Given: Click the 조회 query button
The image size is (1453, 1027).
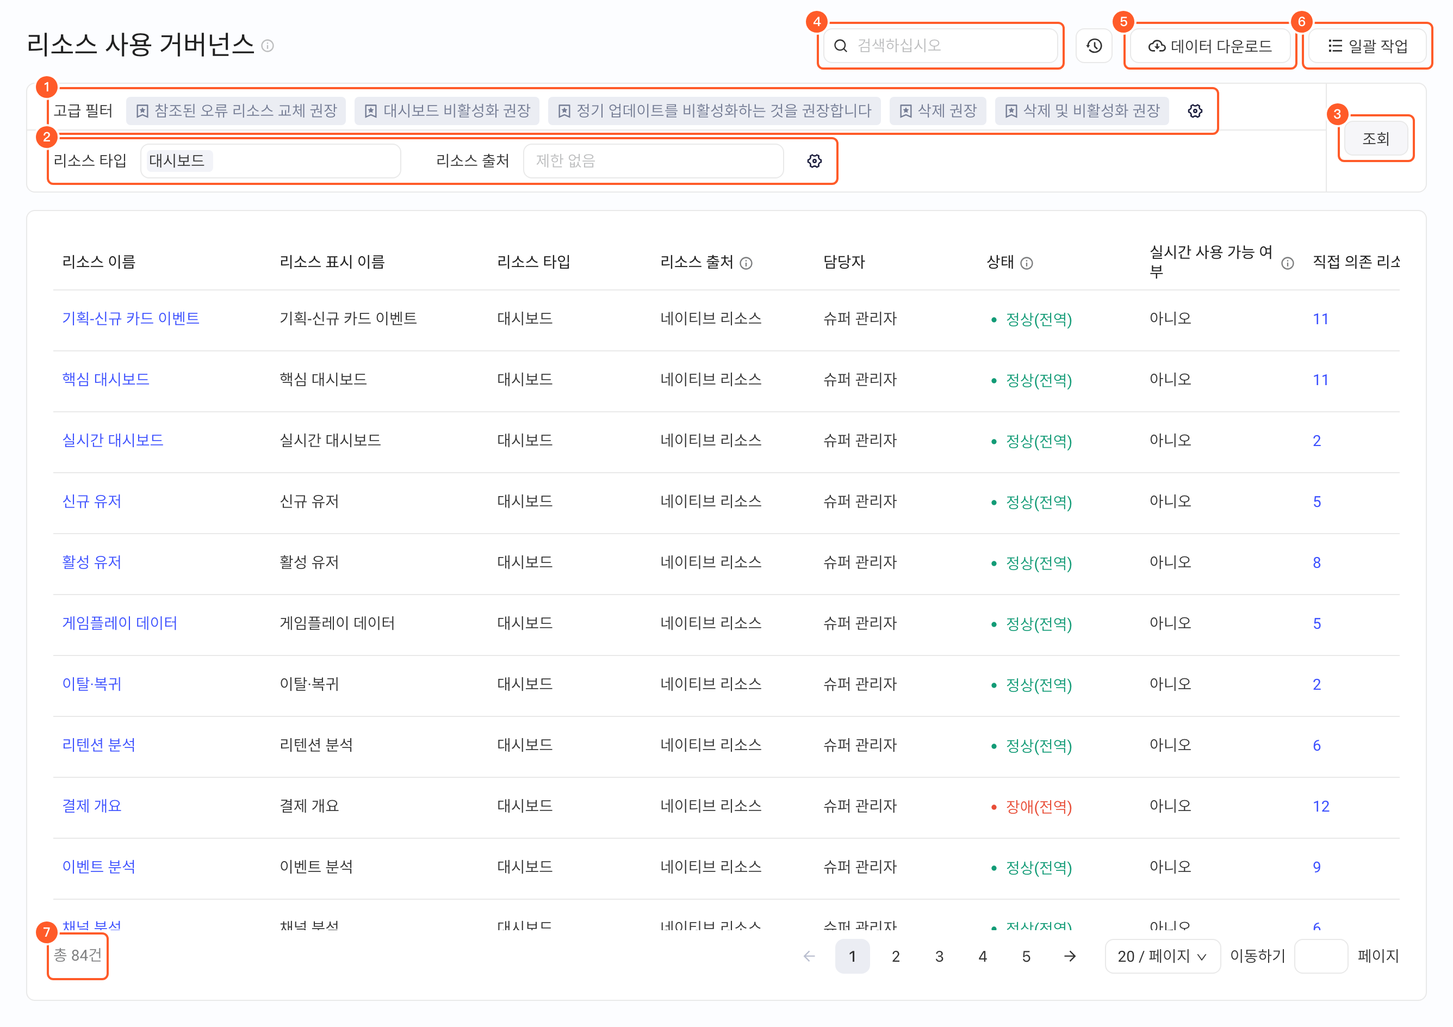Looking at the screenshot, I should [x=1376, y=138].
